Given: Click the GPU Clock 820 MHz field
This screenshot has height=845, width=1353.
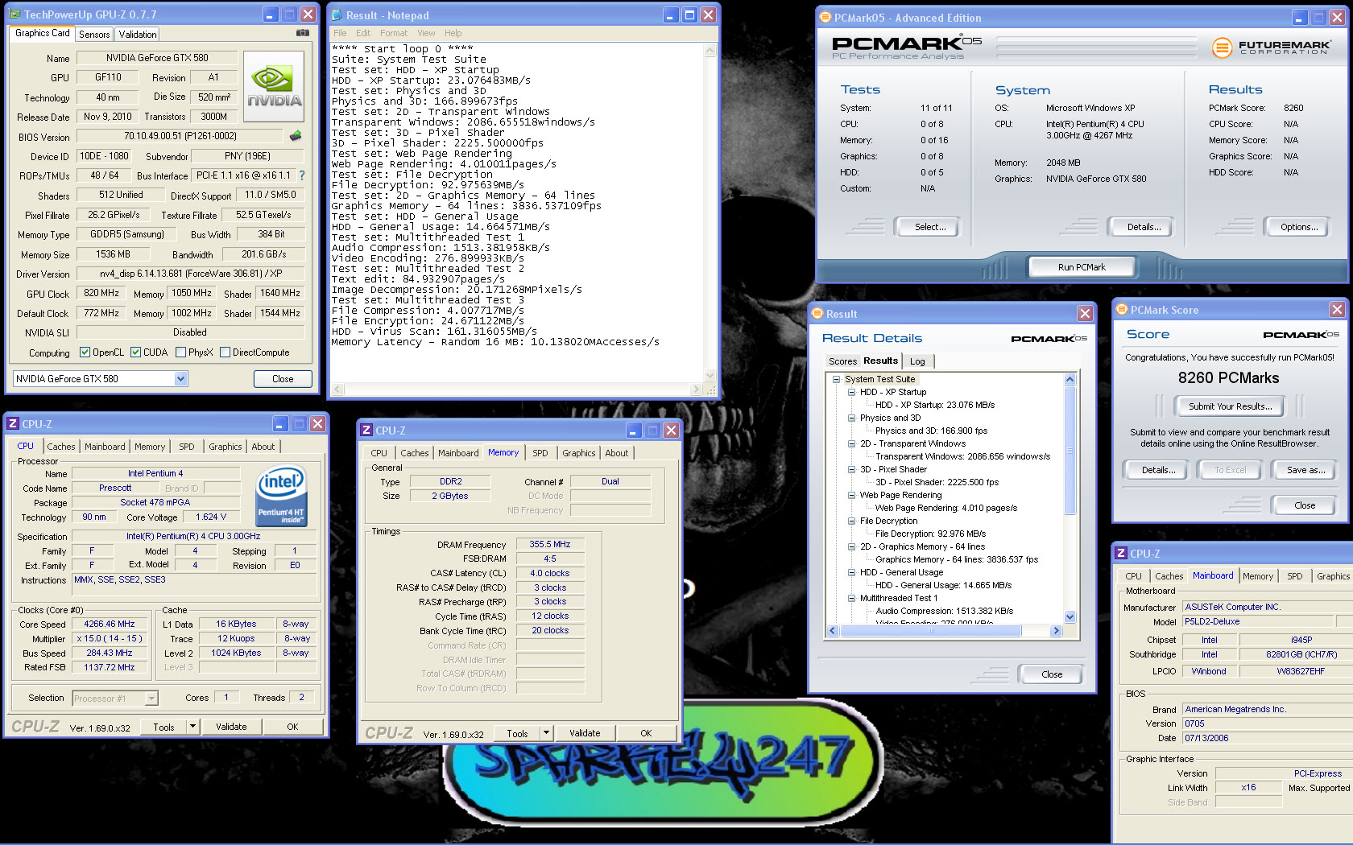Looking at the screenshot, I should point(101,293).
